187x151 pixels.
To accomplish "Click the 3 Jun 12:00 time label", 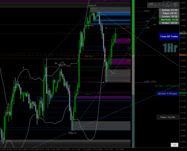I will (76, 150).
